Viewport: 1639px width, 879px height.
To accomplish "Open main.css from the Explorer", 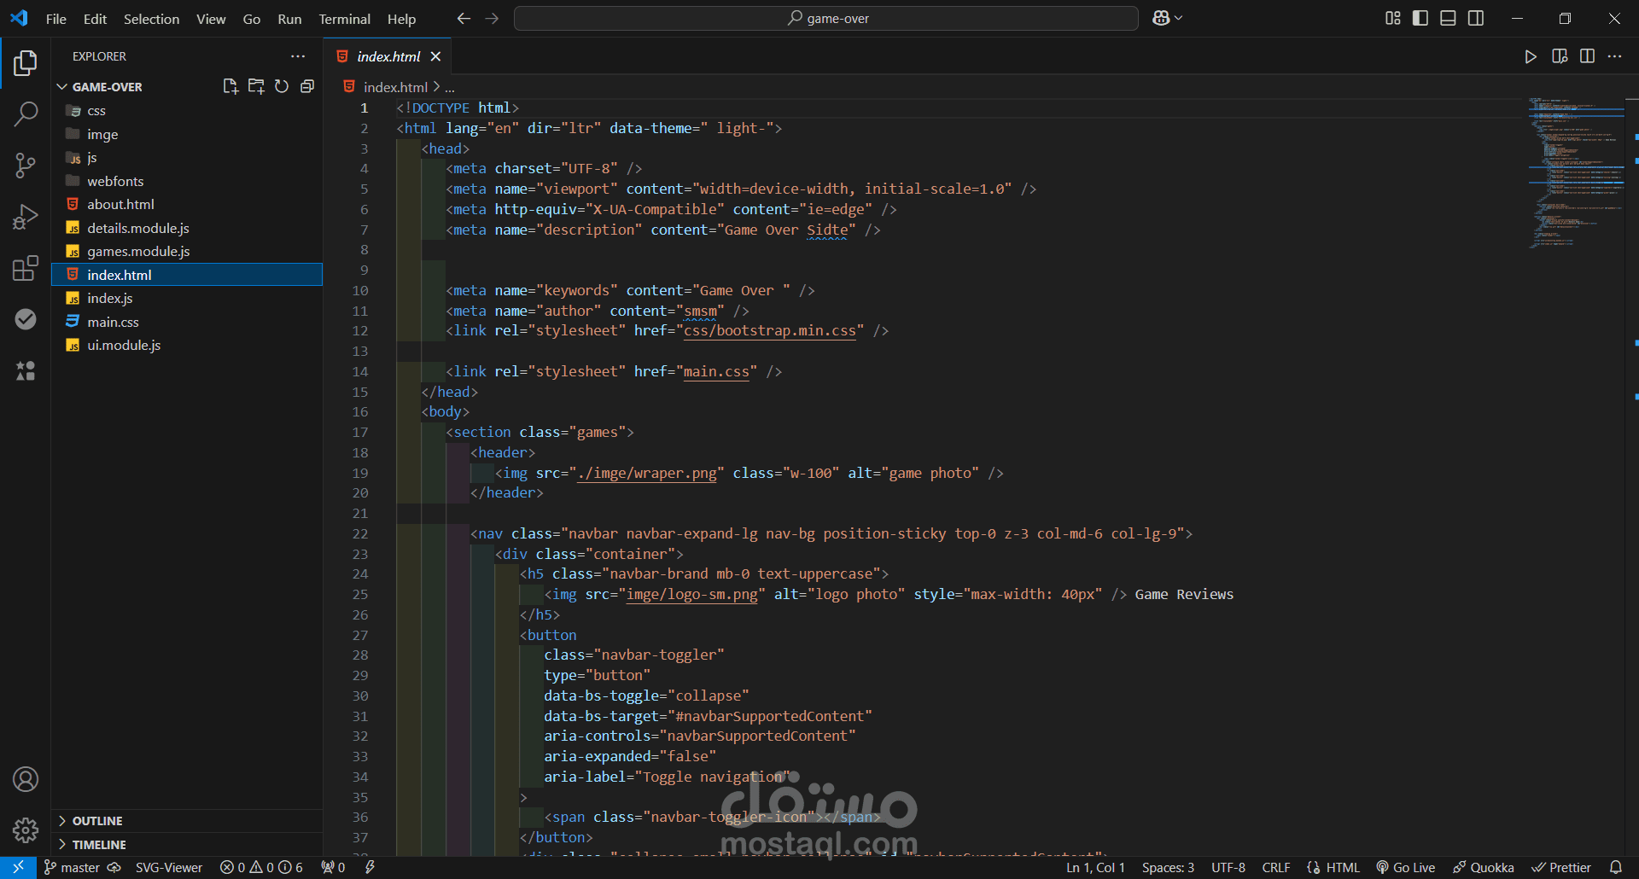I will click(187, 322).
